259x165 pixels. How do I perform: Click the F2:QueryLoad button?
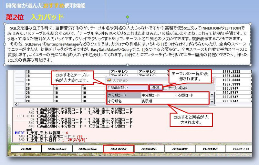57,149
